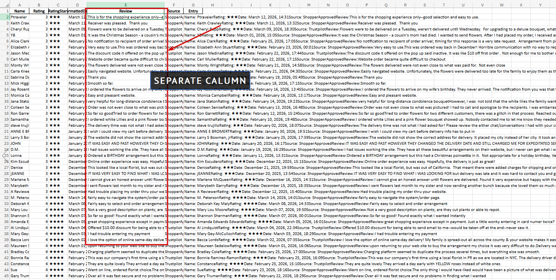Select the Jason Med name cell
The image size is (556, 280).
[19, 53]
